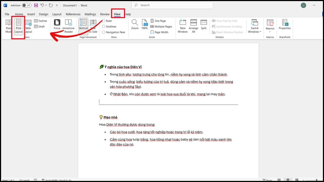This screenshot has width=324, height=182.
Task: Click the Focus mode icon in ribbon
Action: pos(57,23)
